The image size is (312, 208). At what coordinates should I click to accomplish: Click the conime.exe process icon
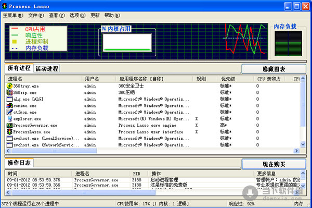pyautogui.click(x=9, y=106)
